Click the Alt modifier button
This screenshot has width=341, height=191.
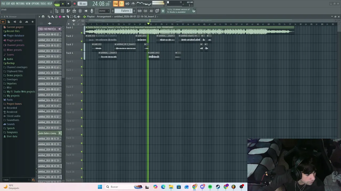(x=151, y=11)
